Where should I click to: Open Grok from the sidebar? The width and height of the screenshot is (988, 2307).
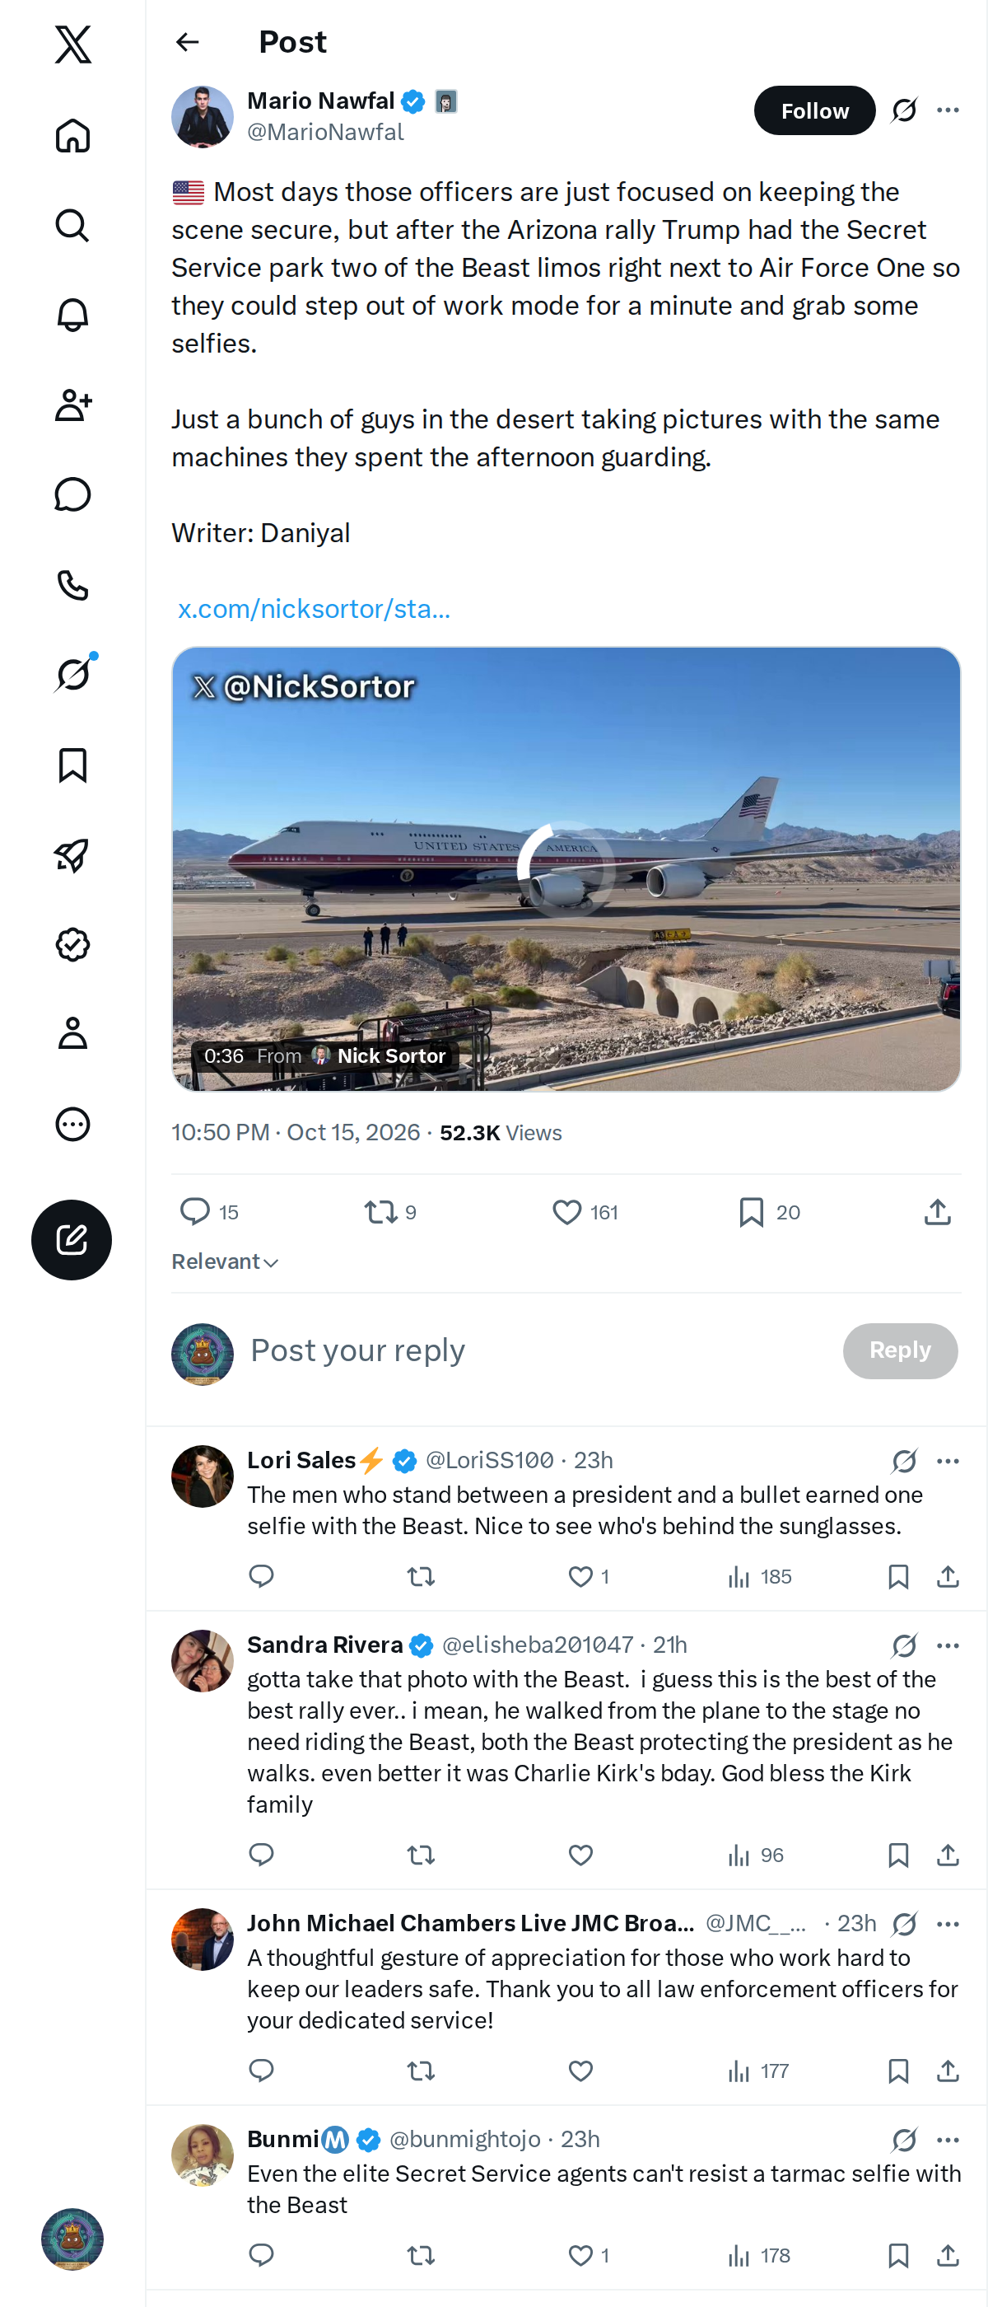(72, 674)
